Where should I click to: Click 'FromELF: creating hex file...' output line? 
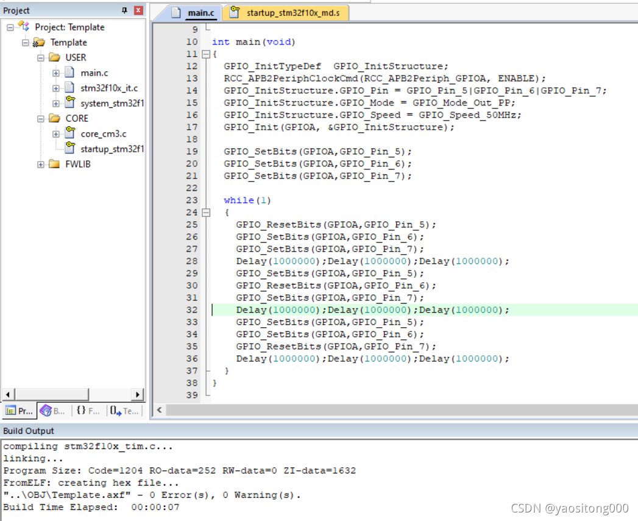click(91, 483)
